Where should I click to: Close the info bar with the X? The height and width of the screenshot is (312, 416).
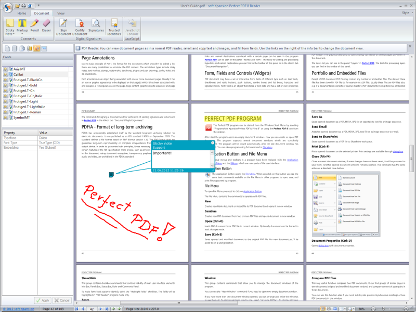pyautogui.click(x=410, y=46)
